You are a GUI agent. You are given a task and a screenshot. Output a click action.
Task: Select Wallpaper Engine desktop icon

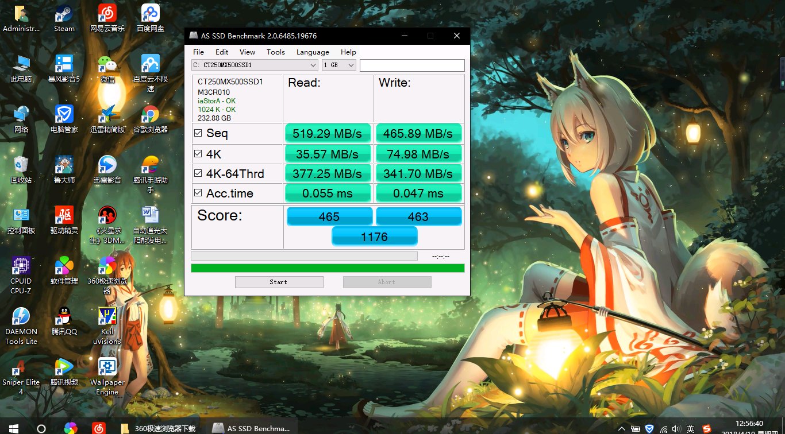click(107, 376)
